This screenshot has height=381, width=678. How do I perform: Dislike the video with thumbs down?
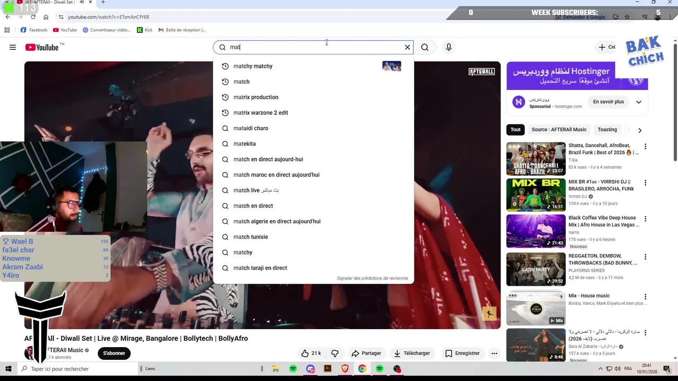tap(335, 353)
